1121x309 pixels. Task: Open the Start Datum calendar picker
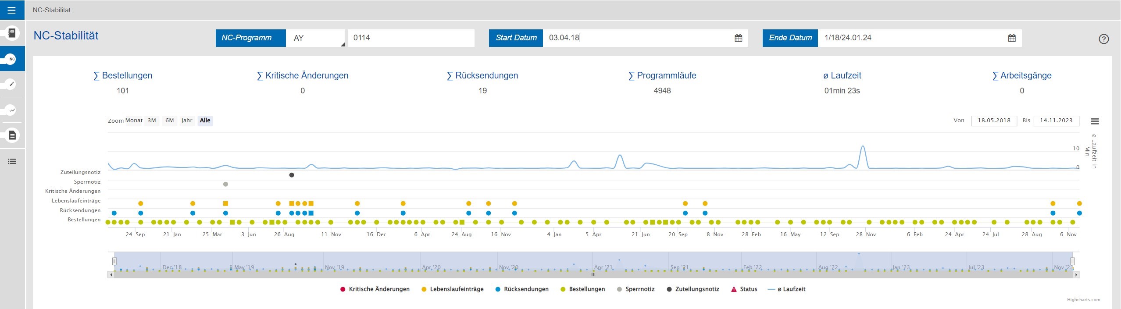pos(738,38)
